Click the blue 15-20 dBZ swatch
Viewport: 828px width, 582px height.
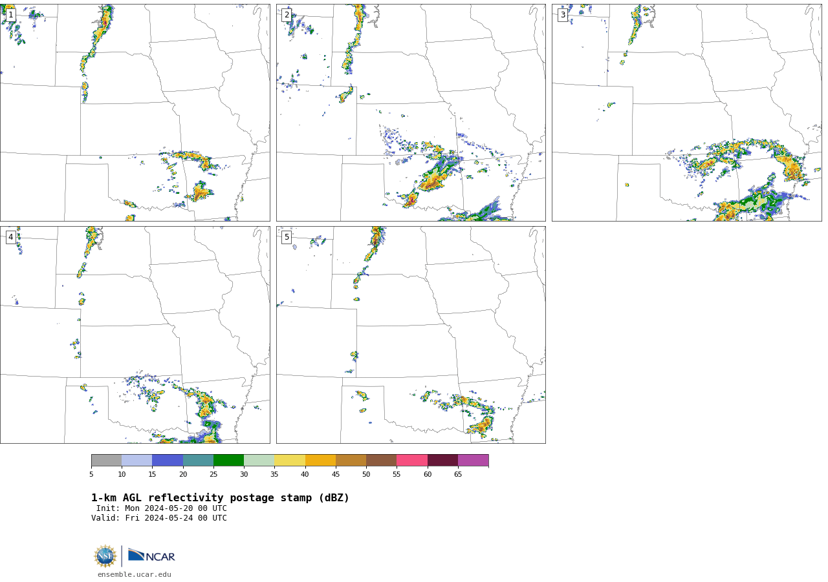168,461
